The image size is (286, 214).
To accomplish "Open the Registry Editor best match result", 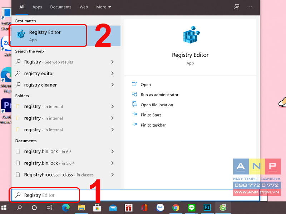I will click(x=66, y=35).
